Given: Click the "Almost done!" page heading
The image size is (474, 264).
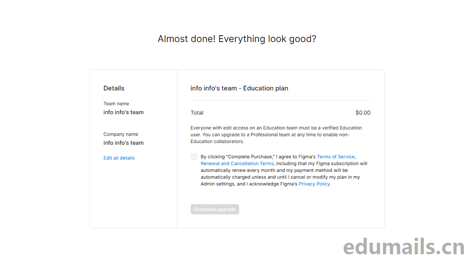Looking at the screenshot, I should pos(237,39).
